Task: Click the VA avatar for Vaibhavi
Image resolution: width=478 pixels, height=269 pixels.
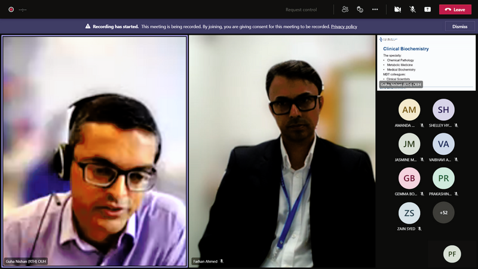Action: tap(443, 144)
